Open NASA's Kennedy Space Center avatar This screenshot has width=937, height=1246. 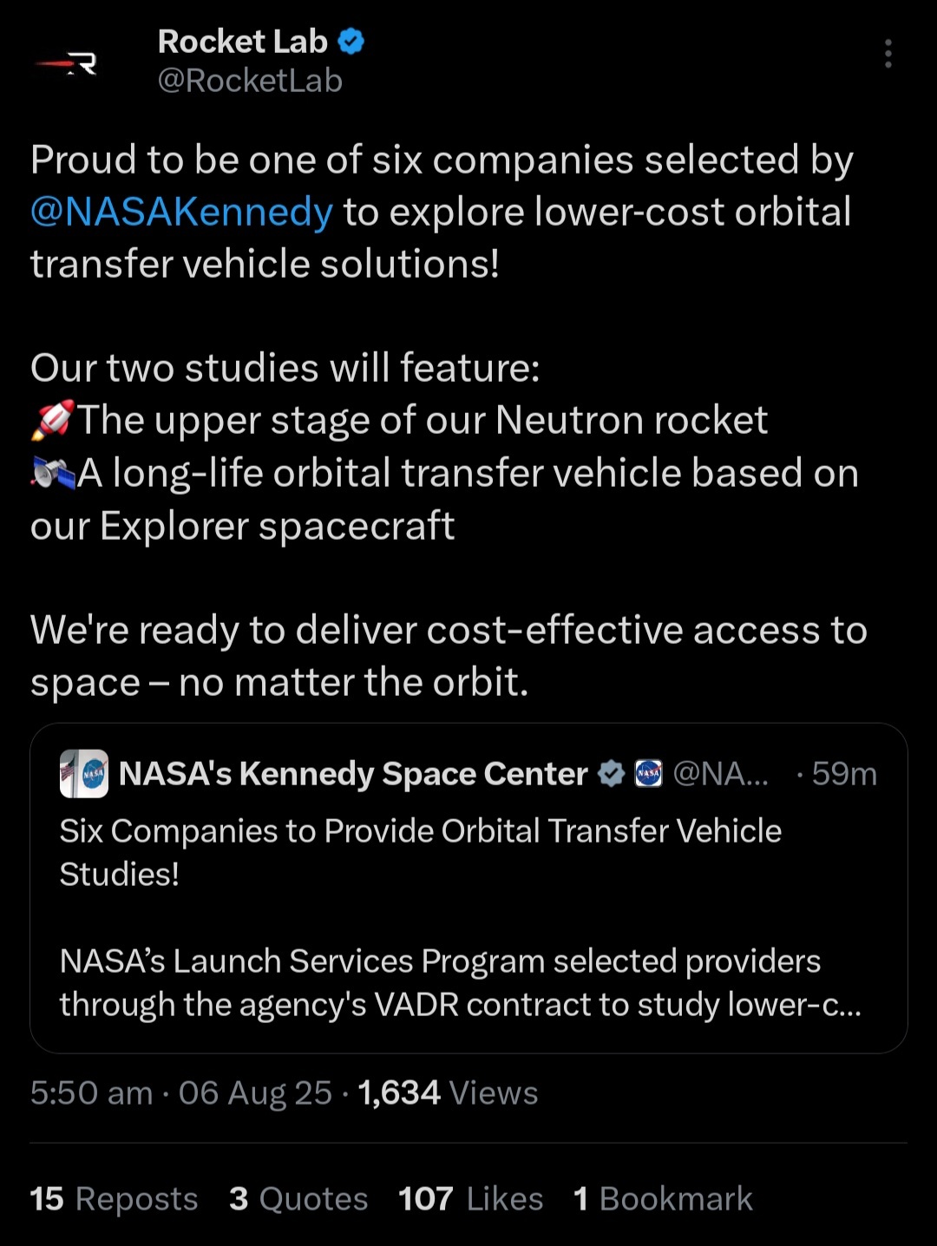84,773
